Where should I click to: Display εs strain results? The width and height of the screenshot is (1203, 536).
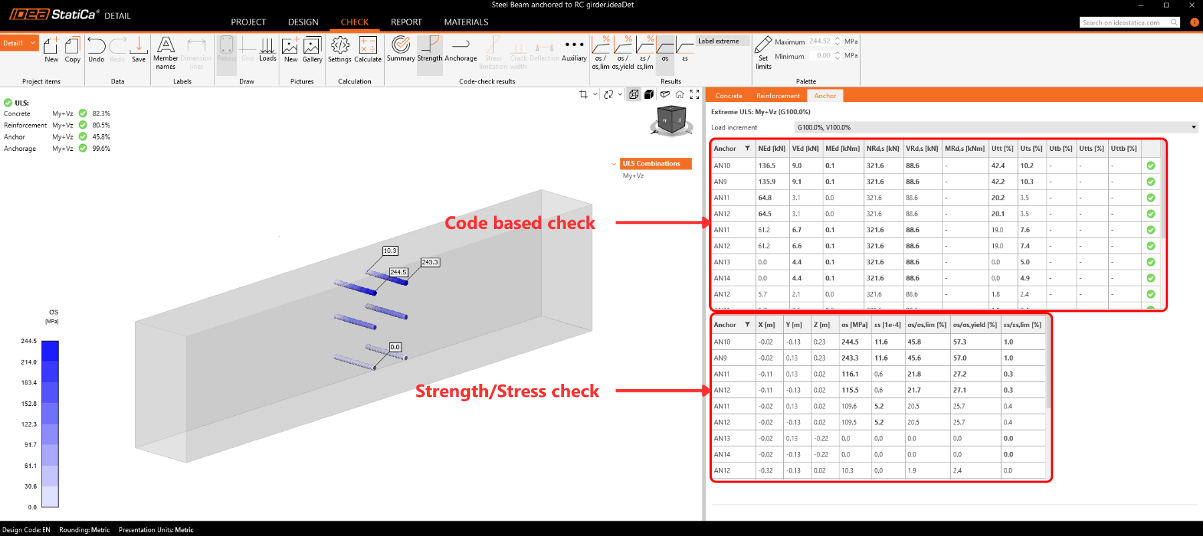(685, 50)
